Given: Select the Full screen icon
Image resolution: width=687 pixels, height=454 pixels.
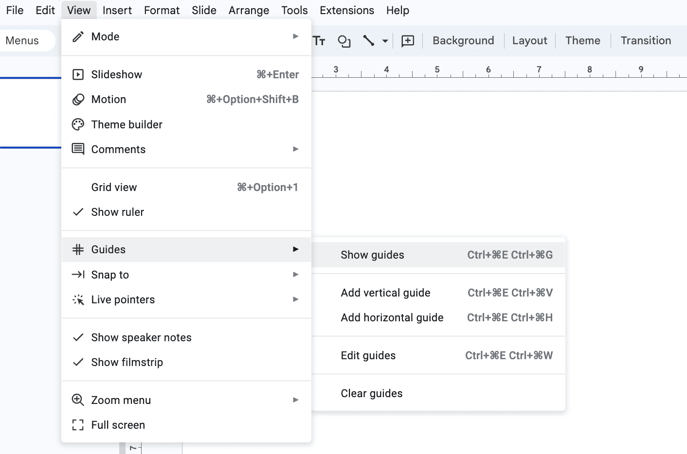Looking at the screenshot, I should point(78,425).
